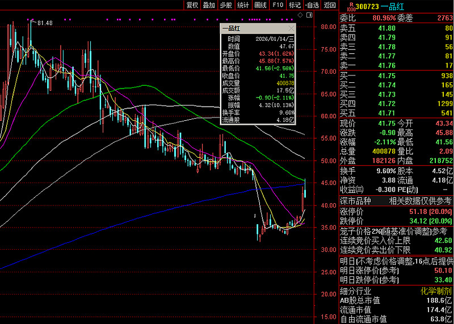
Task: Toggle the 收益(三) earnings period label
Action: pyautogui.click(x=351, y=189)
